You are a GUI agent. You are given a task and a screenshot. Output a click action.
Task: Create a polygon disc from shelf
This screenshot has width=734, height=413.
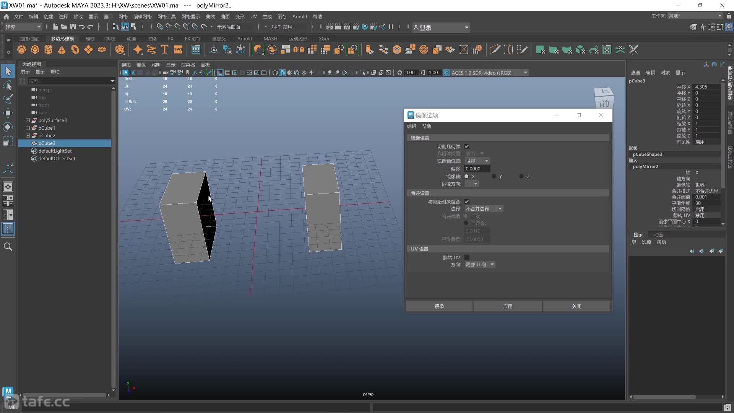point(102,50)
